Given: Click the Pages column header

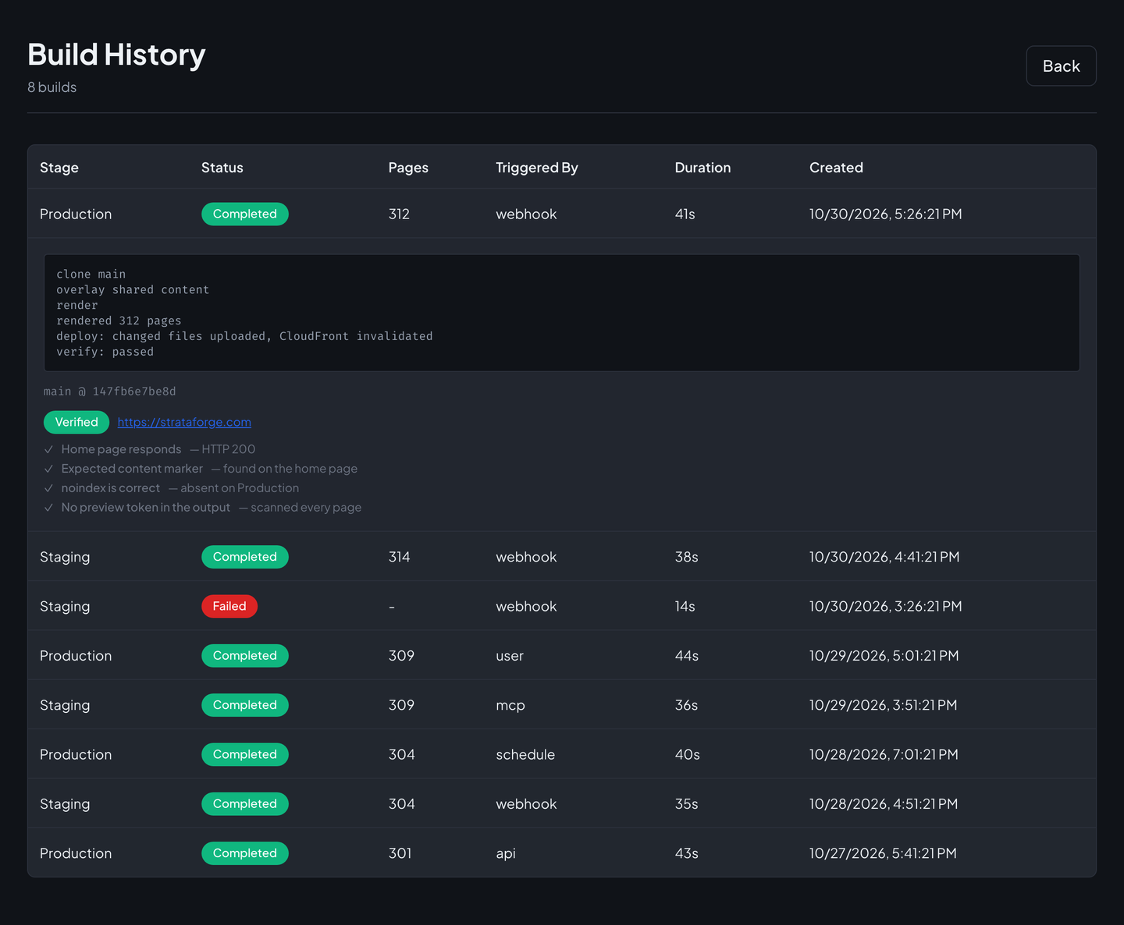Looking at the screenshot, I should [408, 168].
